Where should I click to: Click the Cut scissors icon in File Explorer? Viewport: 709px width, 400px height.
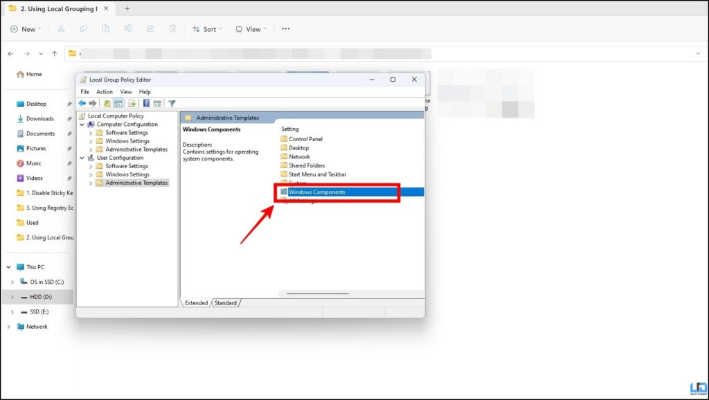coord(61,29)
